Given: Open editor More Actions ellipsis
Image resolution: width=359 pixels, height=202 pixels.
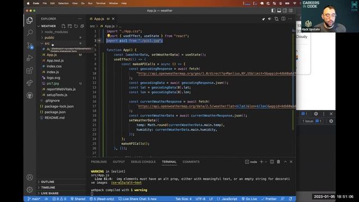Looking at the screenshot, I should (x=290, y=19).
